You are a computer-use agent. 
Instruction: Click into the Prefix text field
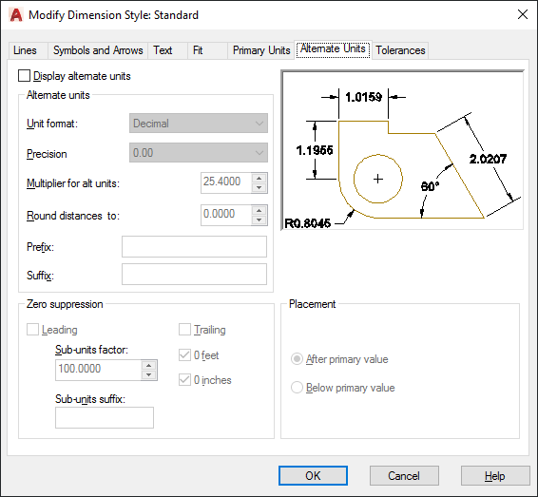194,247
